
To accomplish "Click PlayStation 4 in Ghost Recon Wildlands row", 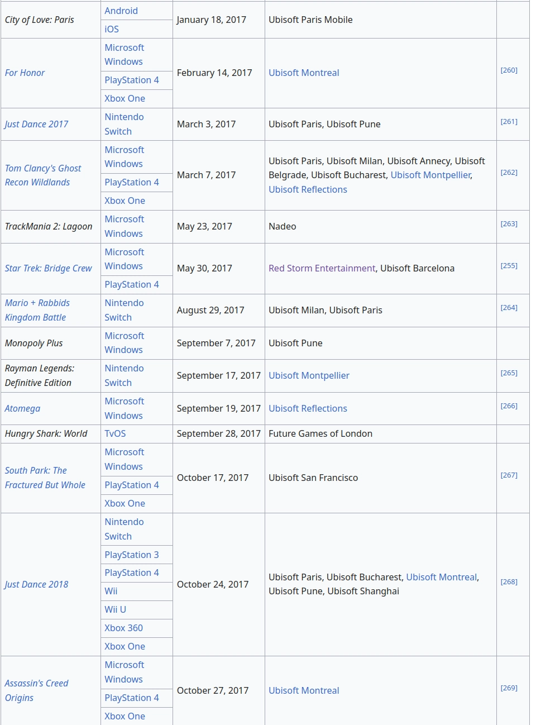I will click(132, 182).
